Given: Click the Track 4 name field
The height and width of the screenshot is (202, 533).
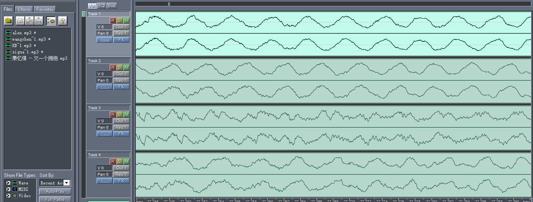Looking at the screenshot, I should [x=109, y=155].
